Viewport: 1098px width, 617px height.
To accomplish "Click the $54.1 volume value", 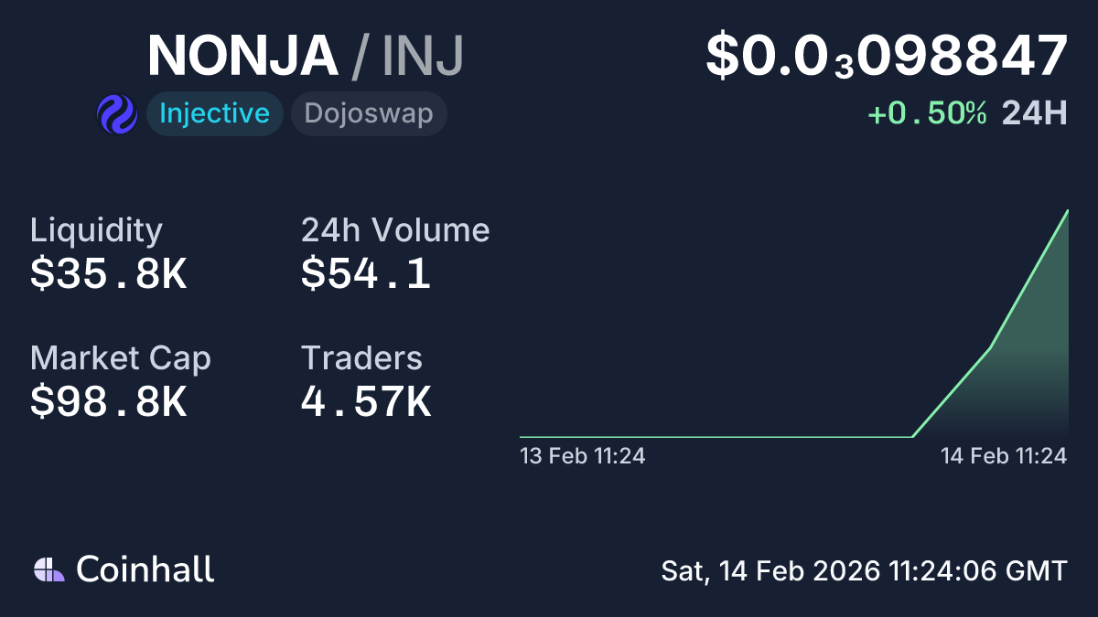I will pos(366,274).
